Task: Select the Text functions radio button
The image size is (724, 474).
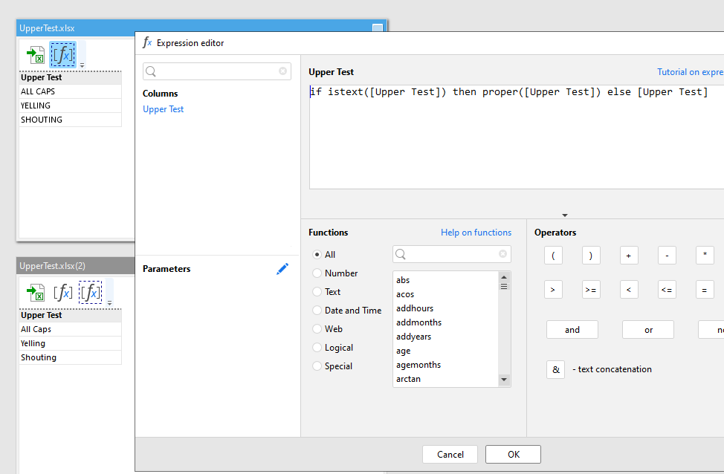Action: tap(317, 292)
